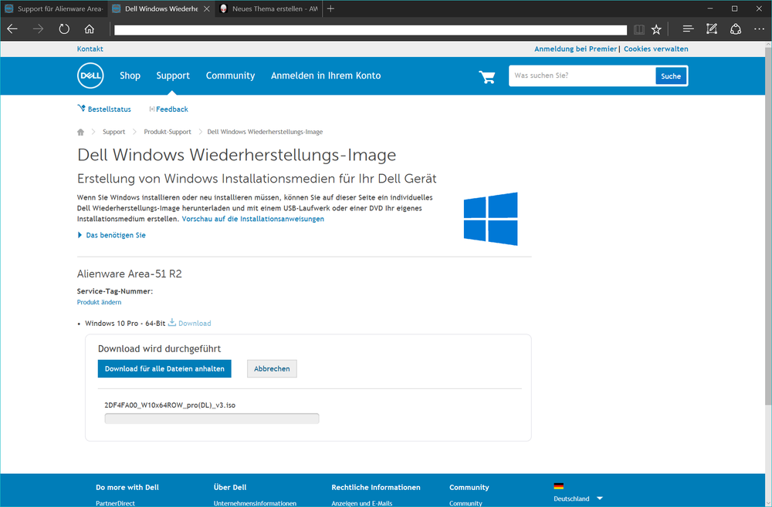Open the Support menu in Dell navigation

173,76
